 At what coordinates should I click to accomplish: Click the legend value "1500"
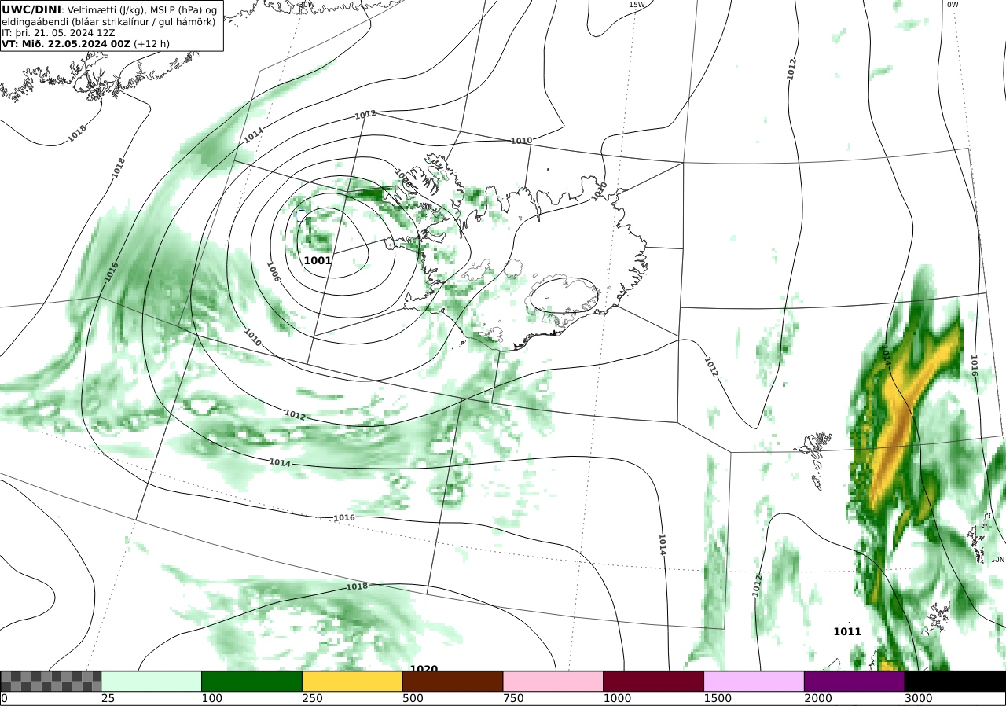pos(718,698)
